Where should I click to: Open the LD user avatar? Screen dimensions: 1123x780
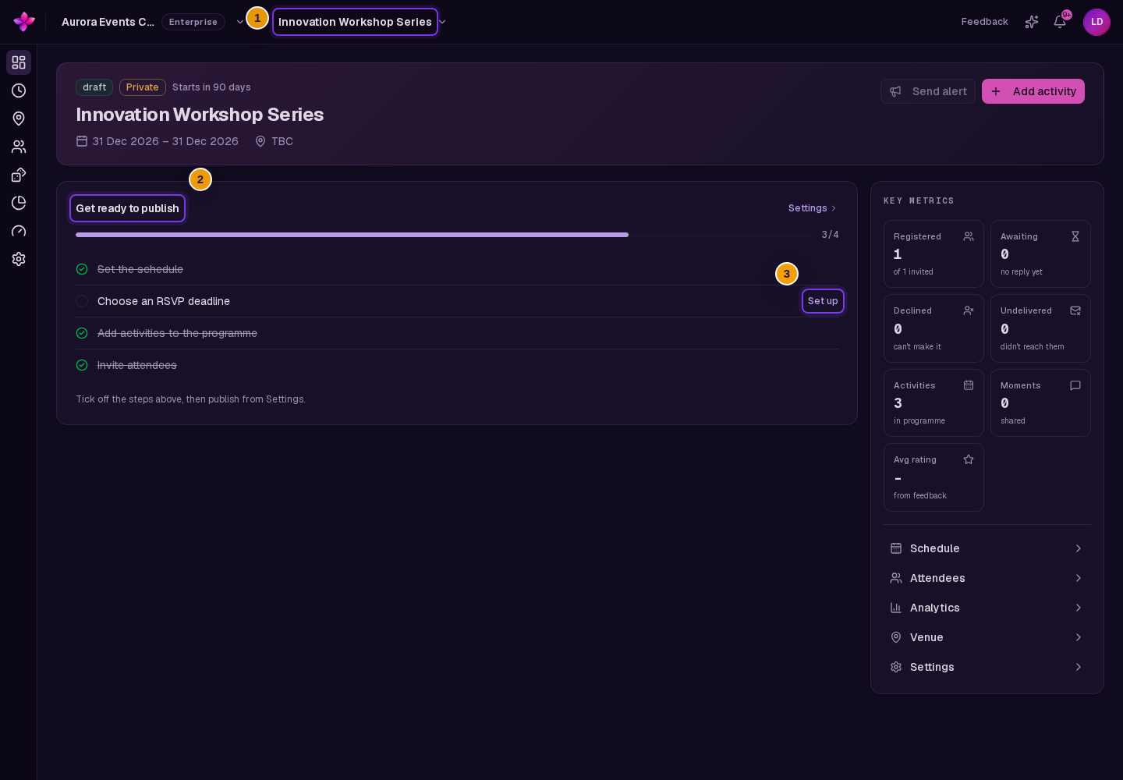pyautogui.click(x=1096, y=22)
